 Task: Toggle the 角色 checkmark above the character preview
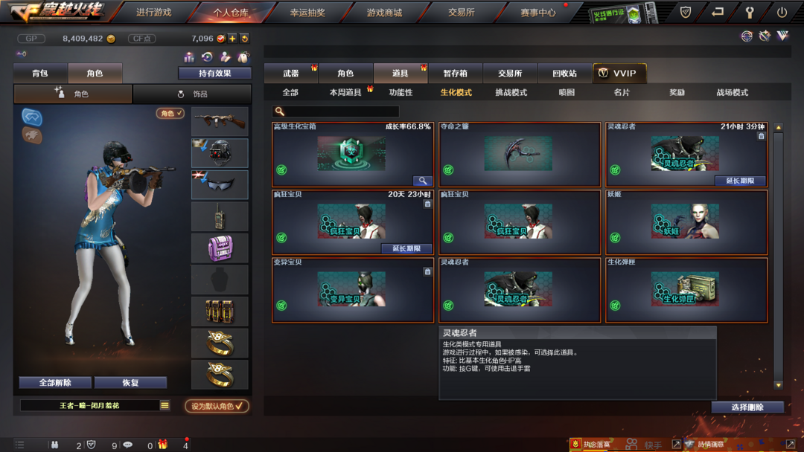[170, 113]
